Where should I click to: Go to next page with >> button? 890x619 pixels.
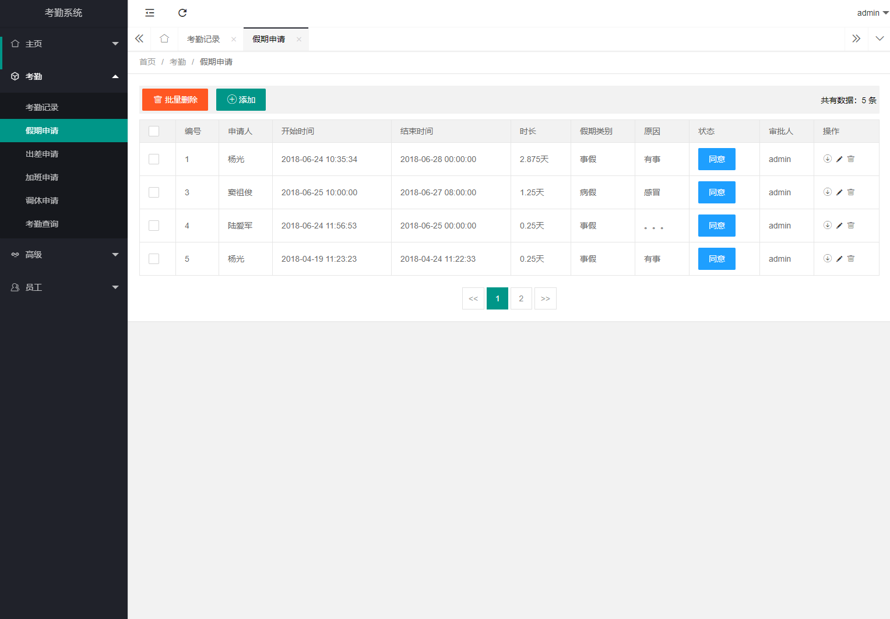point(546,298)
